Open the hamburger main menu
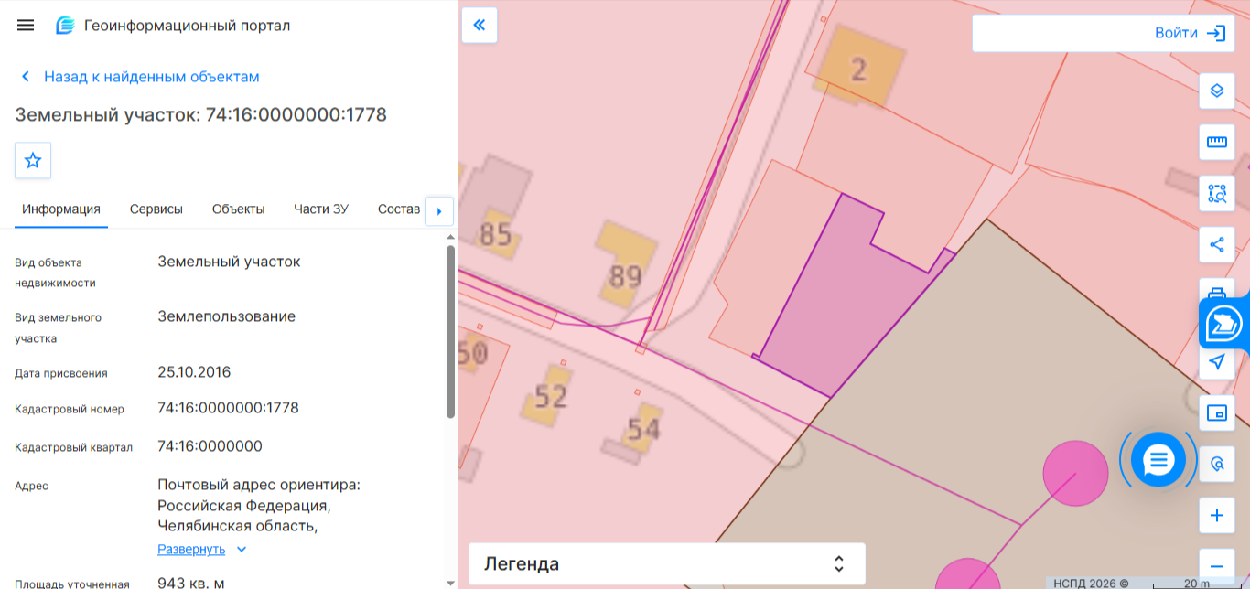1250x589 pixels. [26, 26]
